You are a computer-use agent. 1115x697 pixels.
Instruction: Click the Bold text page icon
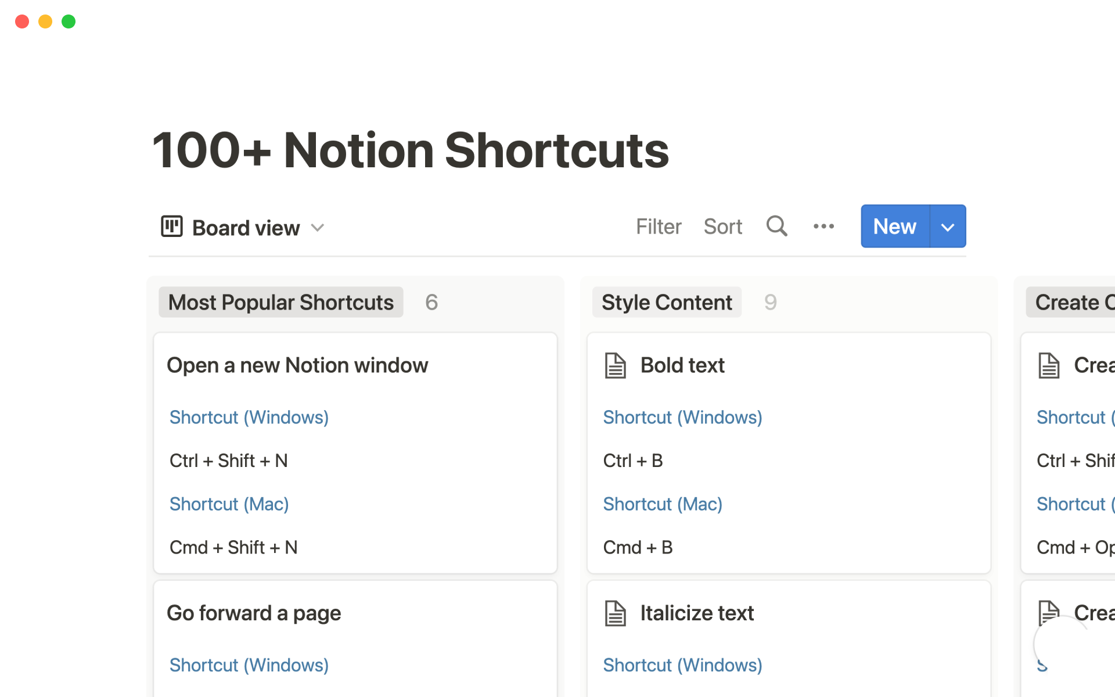pyautogui.click(x=615, y=365)
